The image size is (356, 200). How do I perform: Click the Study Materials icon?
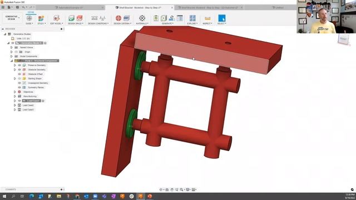pos(142,18)
